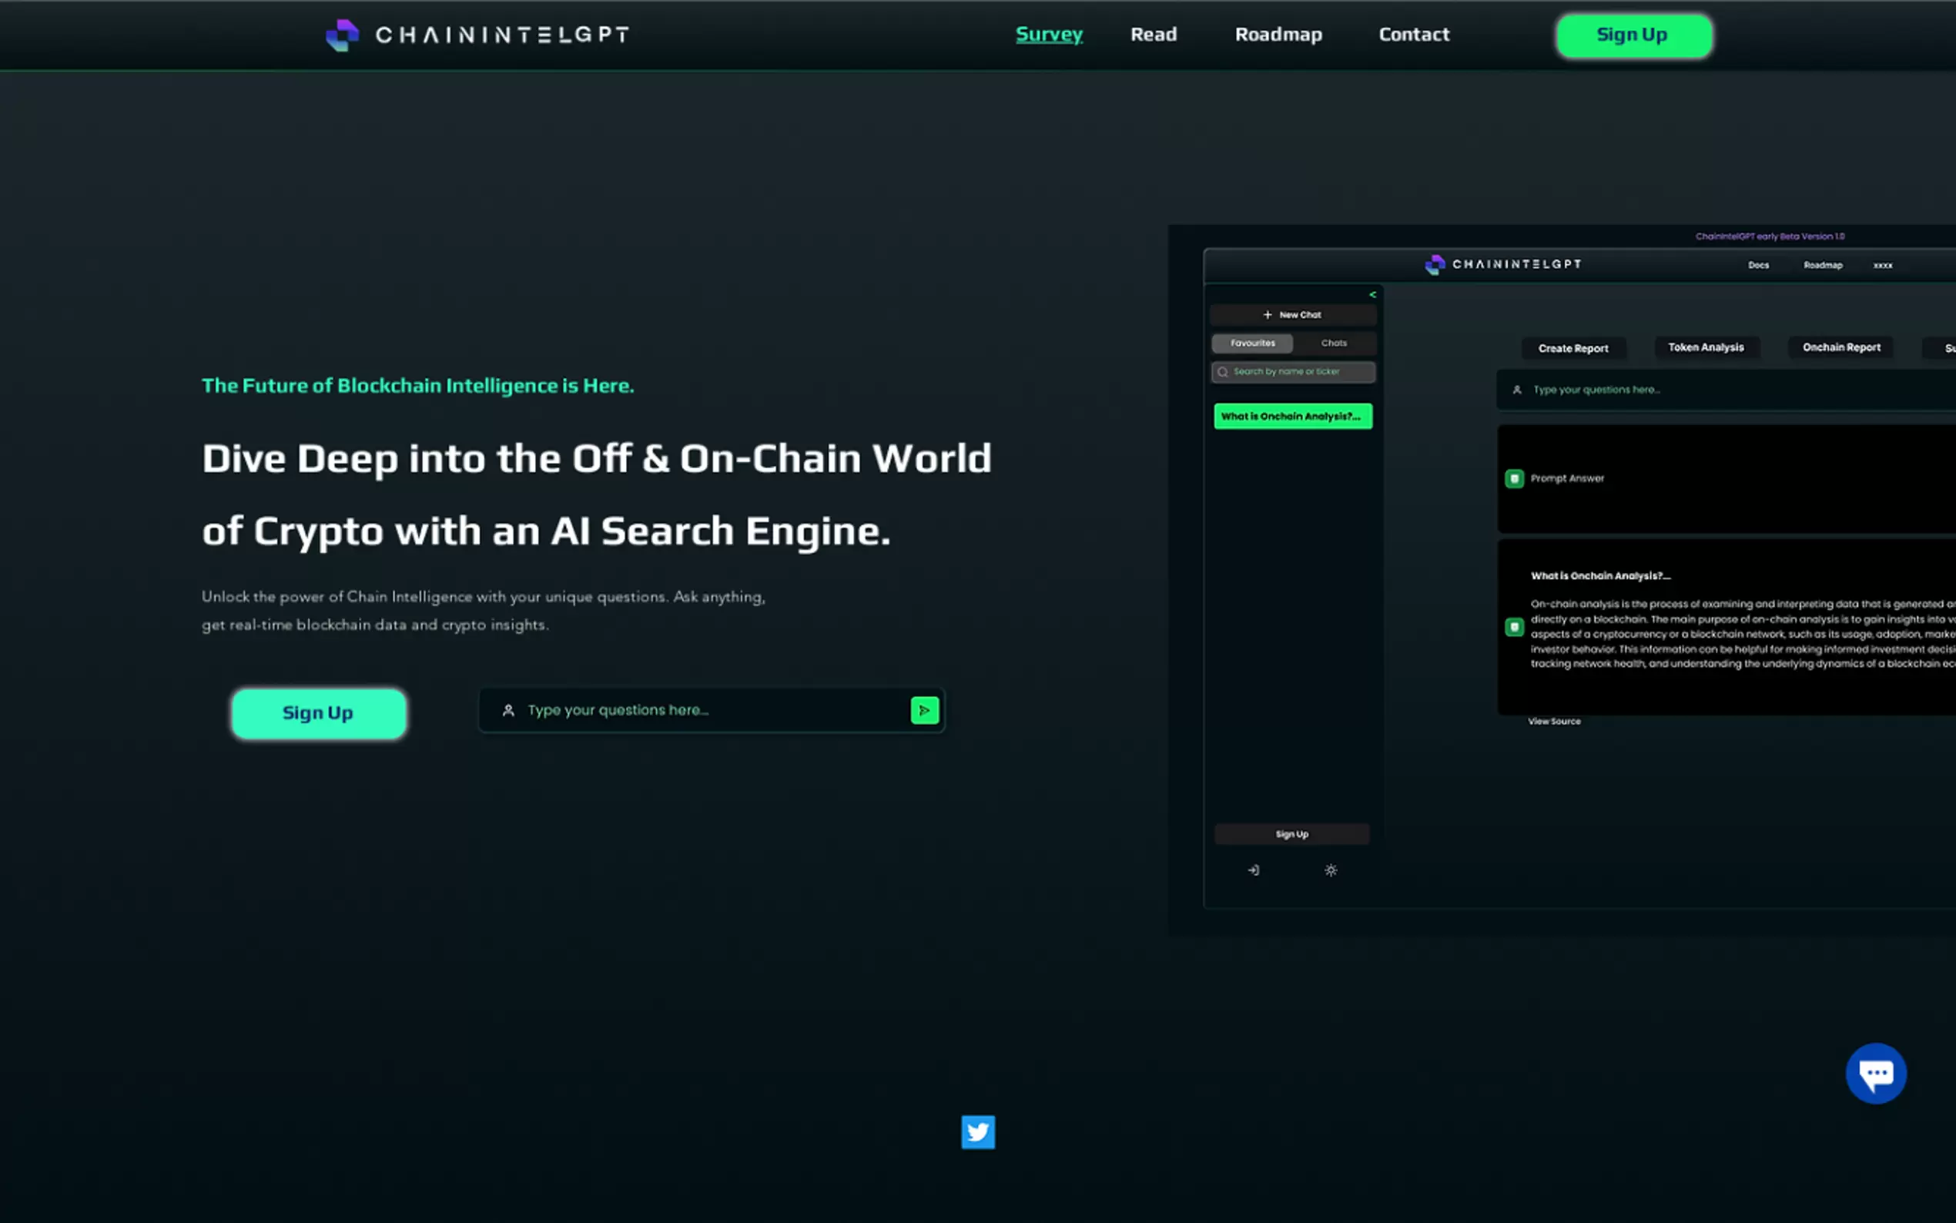This screenshot has height=1223, width=1956.
Task: Click the search magnifier in preview sidebar
Action: pyautogui.click(x=1223, y=372)
